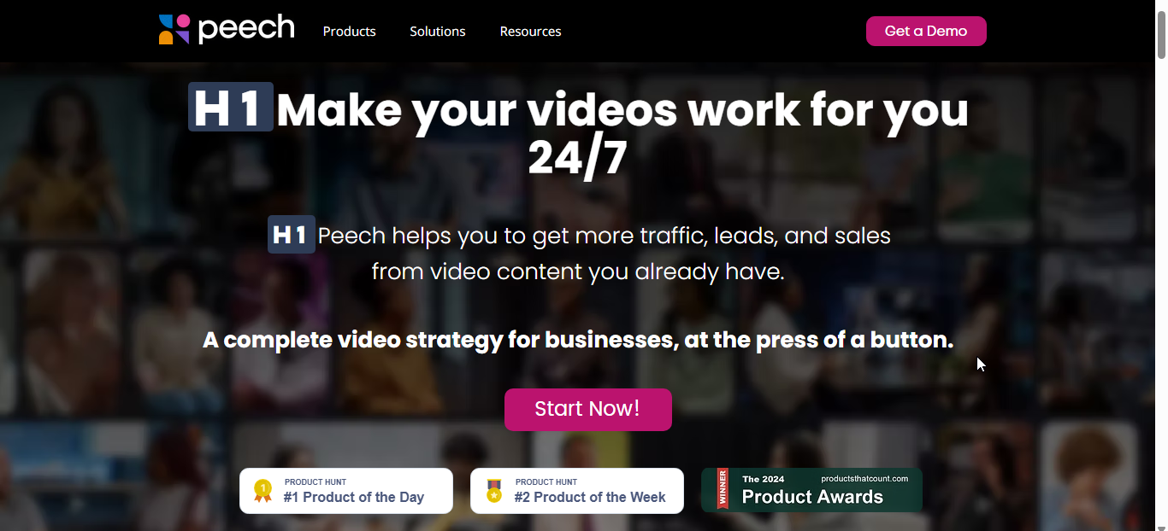
Task: Open the Products menu
Action: 349,32
